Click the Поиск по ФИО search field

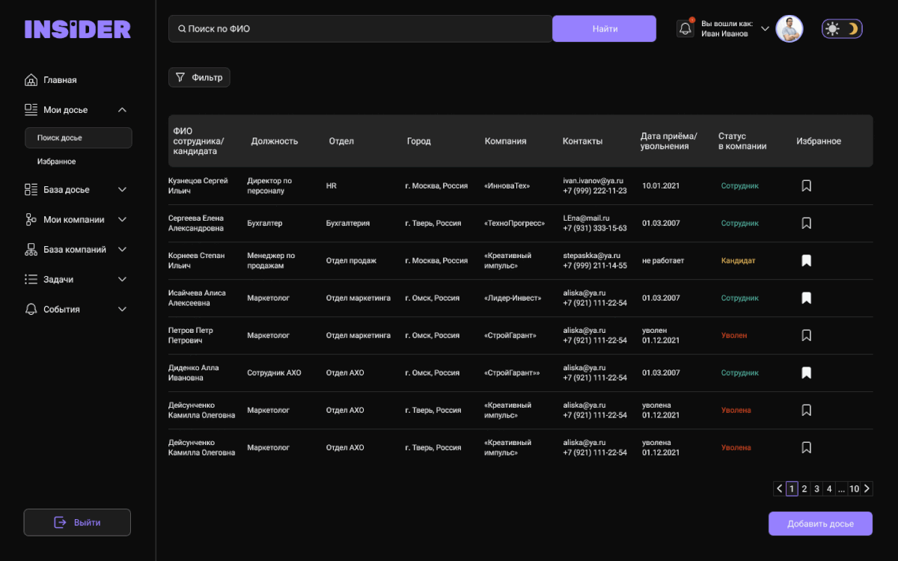coord(359,29)
